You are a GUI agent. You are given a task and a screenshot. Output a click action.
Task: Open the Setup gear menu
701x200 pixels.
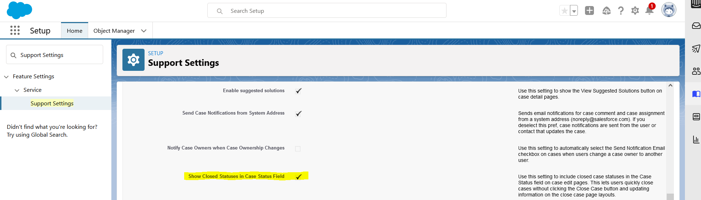[x=635, y=11]
